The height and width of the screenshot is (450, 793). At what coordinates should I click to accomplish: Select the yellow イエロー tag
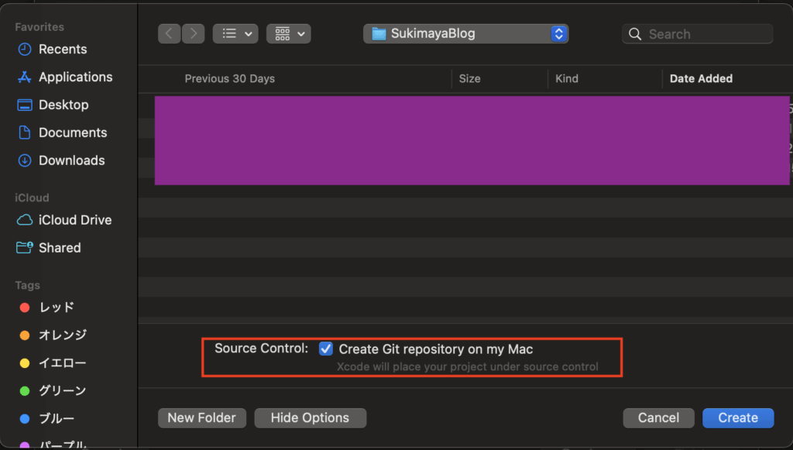(53, 363)
